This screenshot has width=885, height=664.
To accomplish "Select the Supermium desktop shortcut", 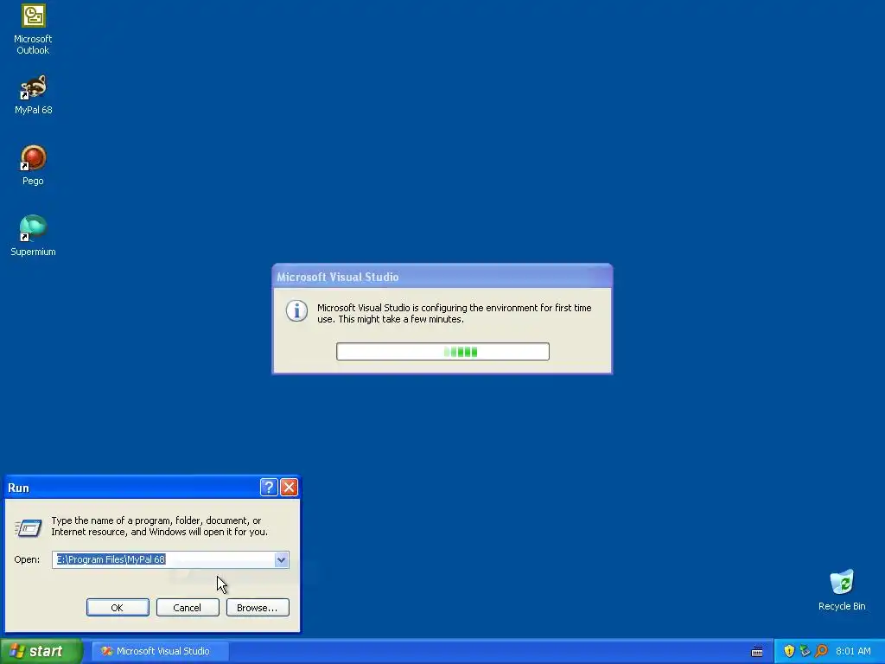I will (33, 236).
